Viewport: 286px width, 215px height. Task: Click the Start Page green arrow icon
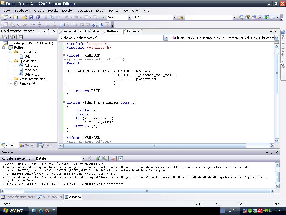pyautogui.click(x=267, y=17)
